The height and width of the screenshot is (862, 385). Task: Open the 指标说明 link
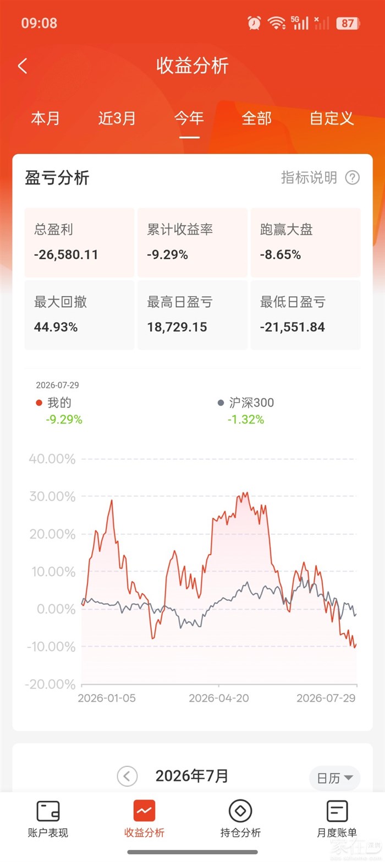click(x=309, y=177)
